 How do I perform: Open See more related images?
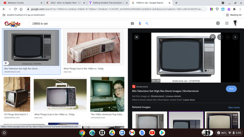234,107
